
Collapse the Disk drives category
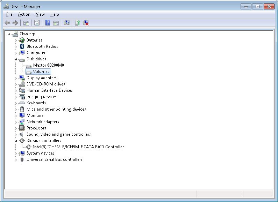[16, 59]
